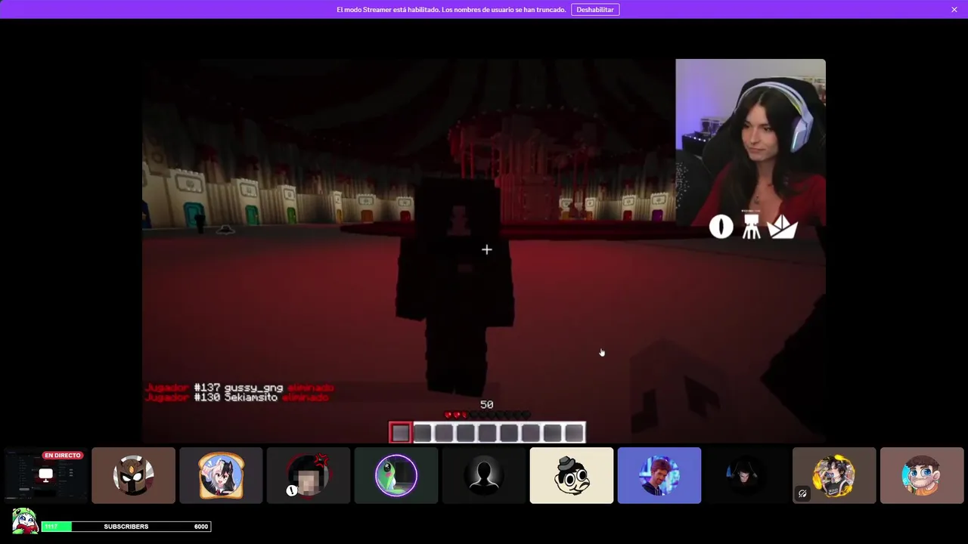Click the SUBSCRIBERS progress bar
Viewport: 968px width, 544px height.
pos(126,527)
